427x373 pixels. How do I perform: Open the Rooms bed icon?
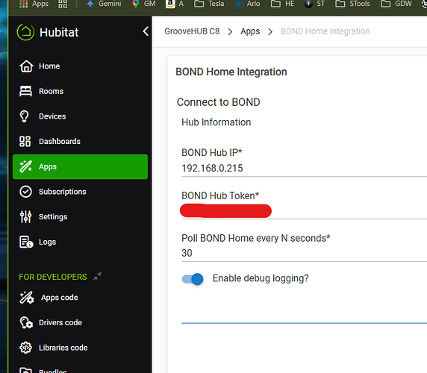pos(25,91)
